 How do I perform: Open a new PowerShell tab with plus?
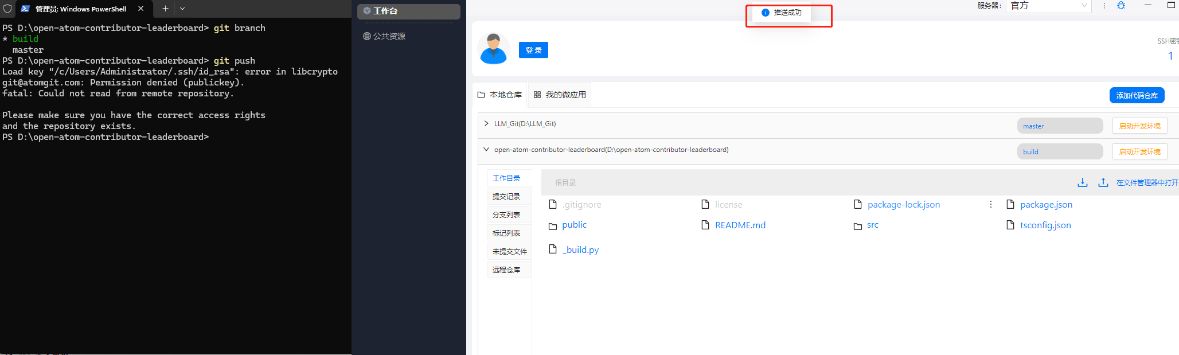pos(165,9)
